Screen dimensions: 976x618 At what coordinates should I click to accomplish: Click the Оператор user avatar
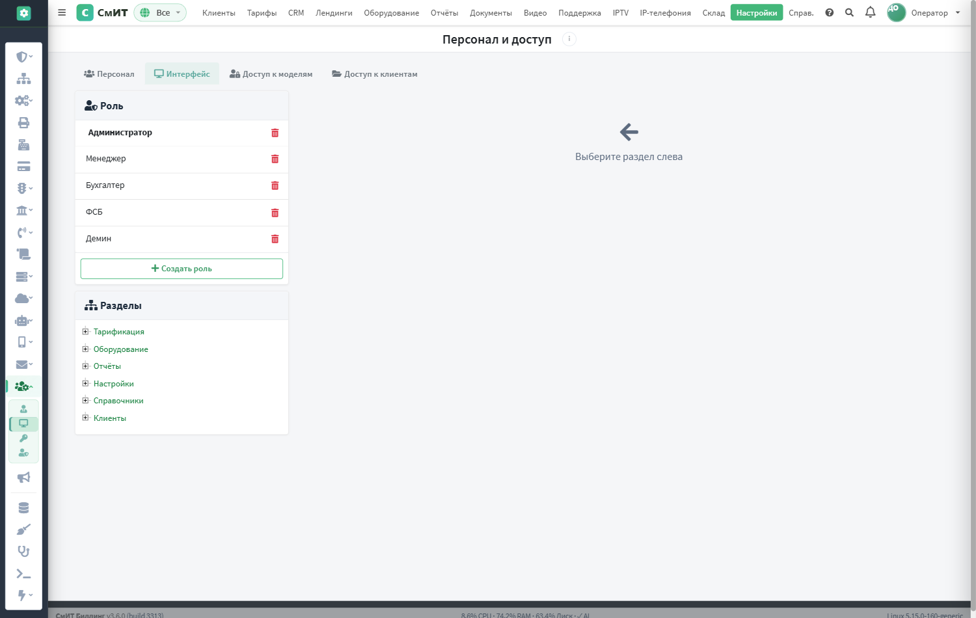896,12
